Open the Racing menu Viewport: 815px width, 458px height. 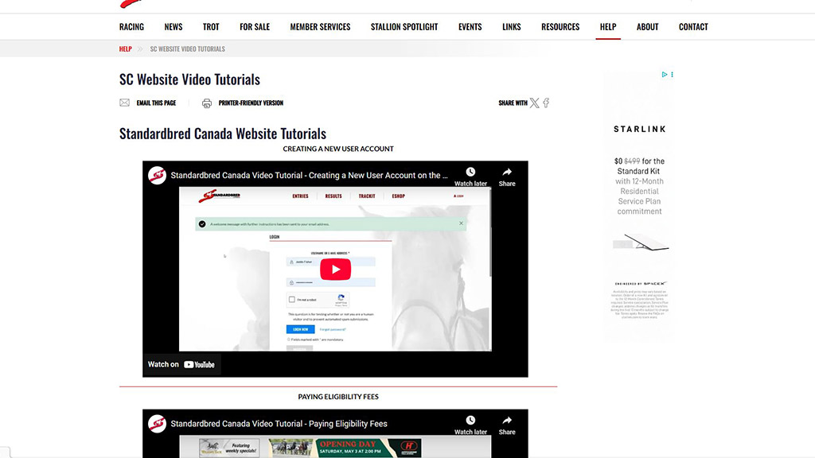click(131, 26)
